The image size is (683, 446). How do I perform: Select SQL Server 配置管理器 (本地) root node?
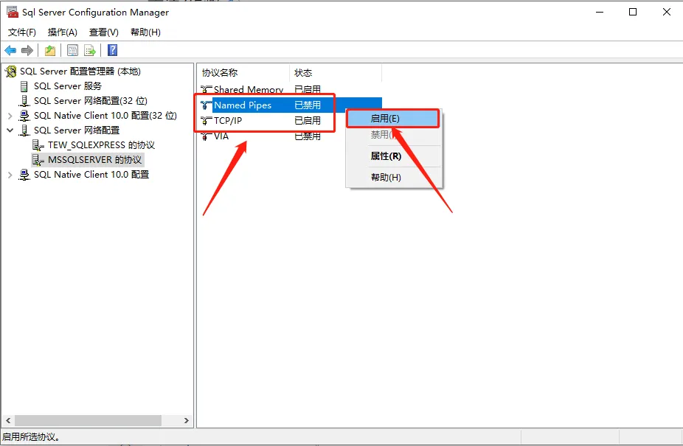80,72
